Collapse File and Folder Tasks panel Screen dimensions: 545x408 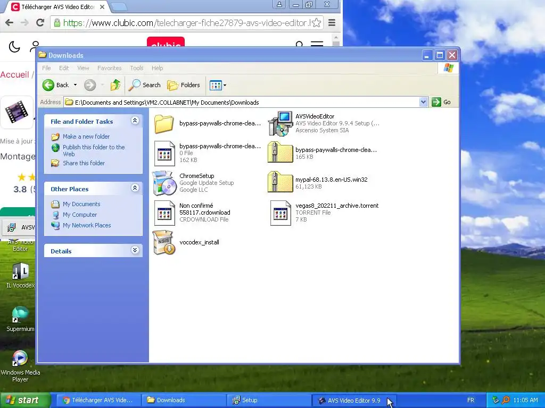click(135, 121)
